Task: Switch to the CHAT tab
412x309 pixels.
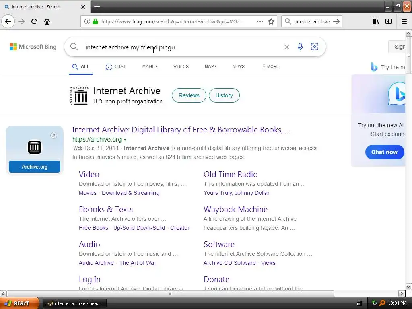Action: pos(115,66)
